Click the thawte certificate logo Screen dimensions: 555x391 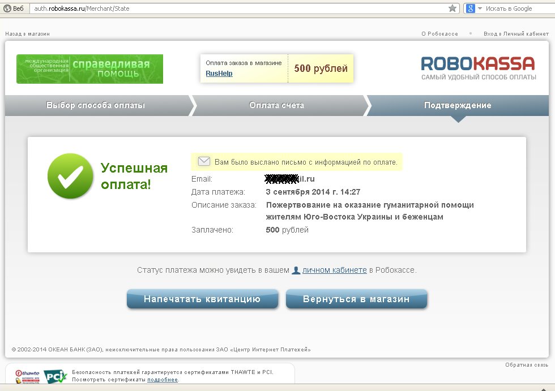(27, 376)
